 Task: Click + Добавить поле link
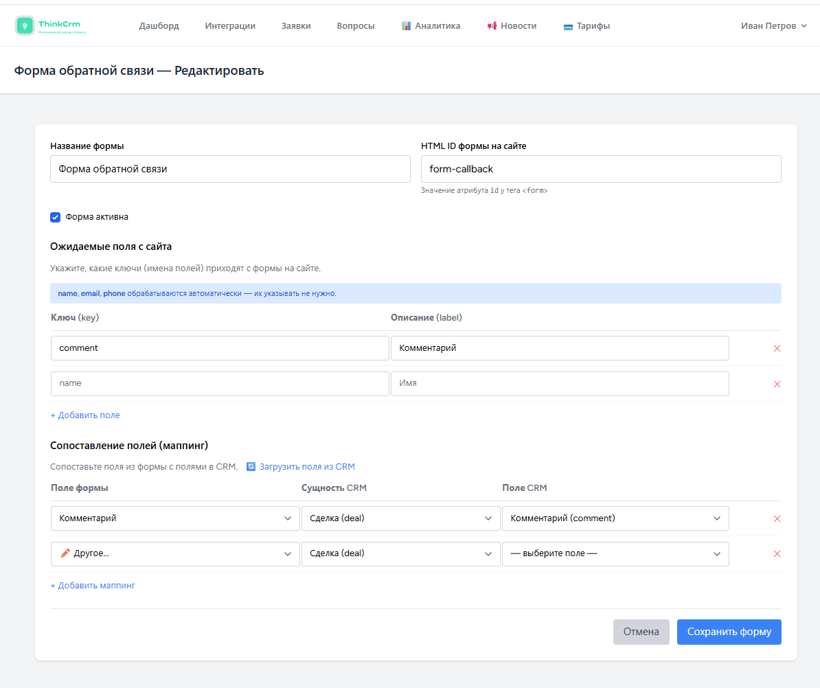pos(85,415)
